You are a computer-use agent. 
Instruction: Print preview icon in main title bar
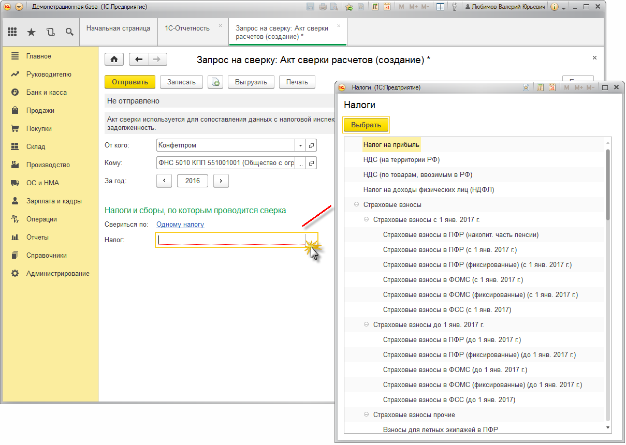click(334, 7)
